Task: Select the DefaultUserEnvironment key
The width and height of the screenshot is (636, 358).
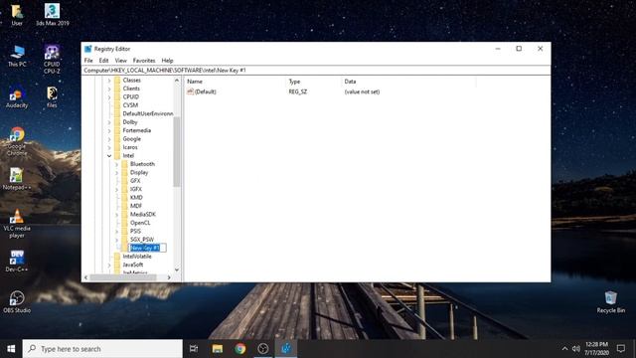Action: pyautogui.click(x=148, y=113)
